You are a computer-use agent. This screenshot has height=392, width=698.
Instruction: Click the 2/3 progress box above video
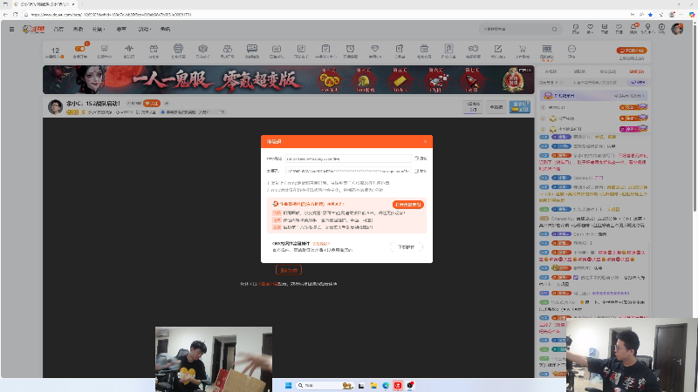(473, 106)
